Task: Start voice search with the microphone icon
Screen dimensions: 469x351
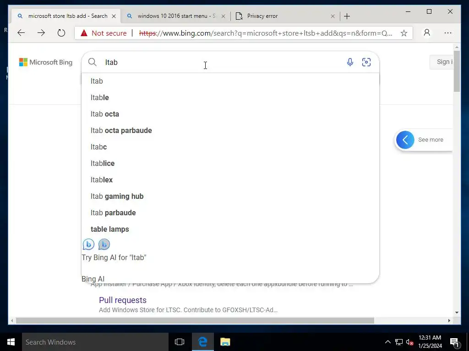Action: click(x=350, y=62)
